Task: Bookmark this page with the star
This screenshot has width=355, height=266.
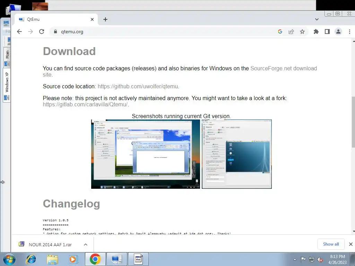Action: [x=302, y=32]
